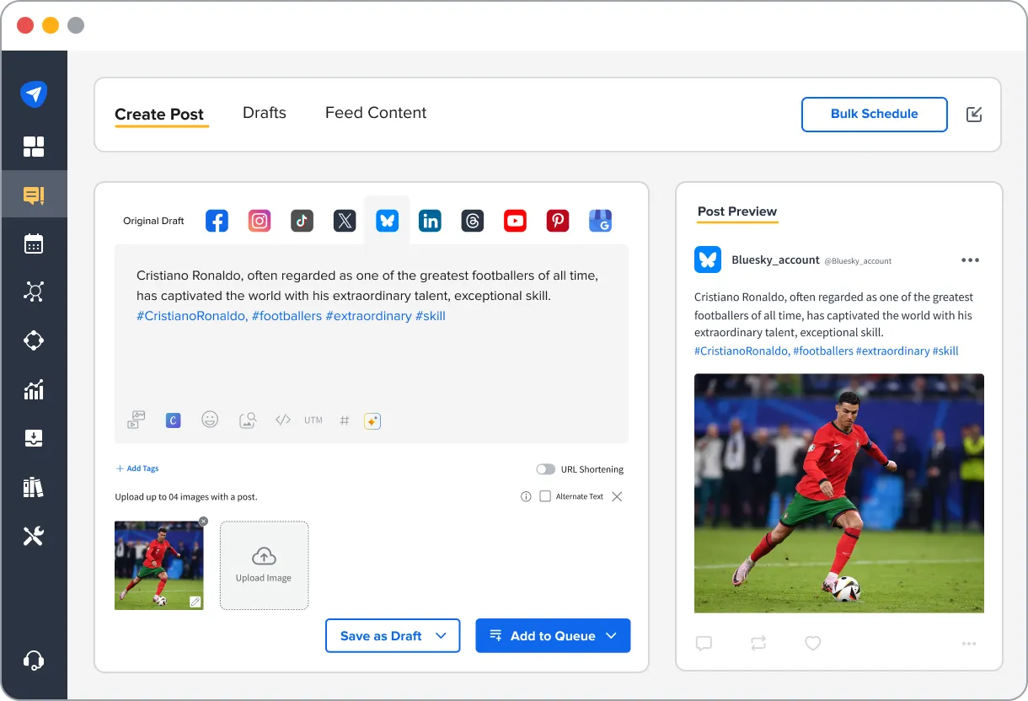Open the post preview options ellipsis menu
This screenshot has width=1028, height=701.
(970, 260)
